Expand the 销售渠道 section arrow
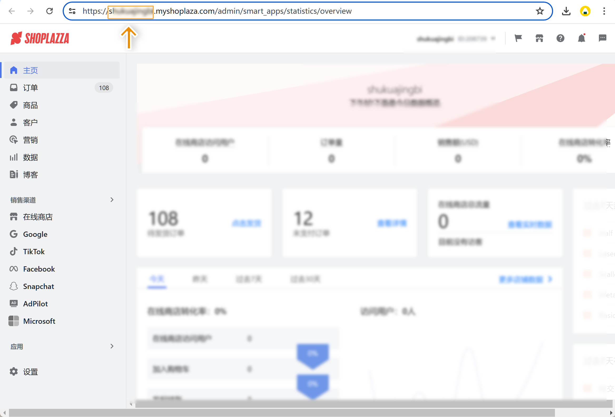The image size is (615, 417). (x=112, y=200)
